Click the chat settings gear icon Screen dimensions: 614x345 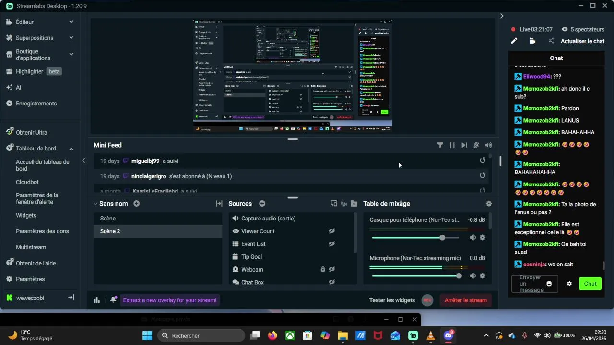(x=569, y=284)
